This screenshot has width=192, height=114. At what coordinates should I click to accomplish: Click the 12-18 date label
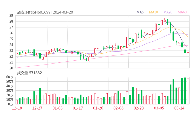point(17,108)
